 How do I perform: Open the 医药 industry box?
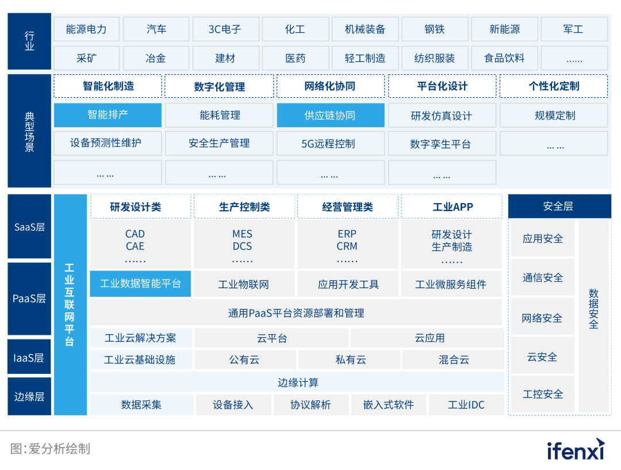(296, 58)
